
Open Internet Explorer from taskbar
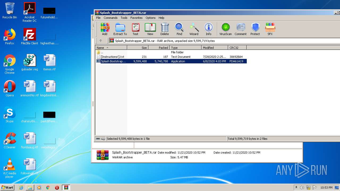click(x=21, y=188)
